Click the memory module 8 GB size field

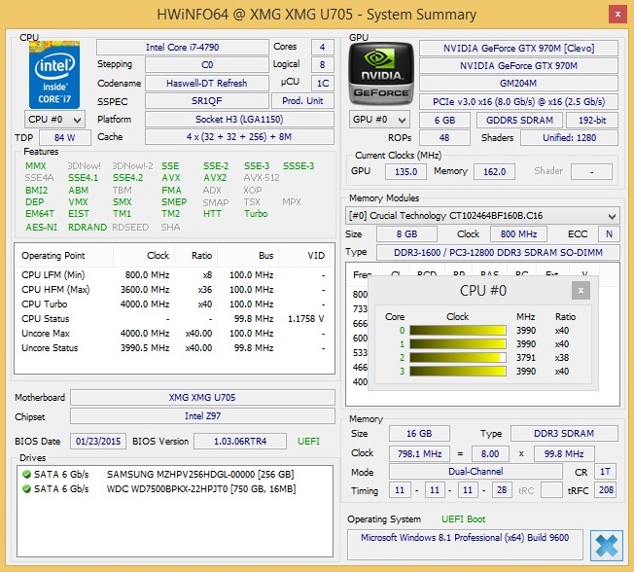(x=406, y=234)
